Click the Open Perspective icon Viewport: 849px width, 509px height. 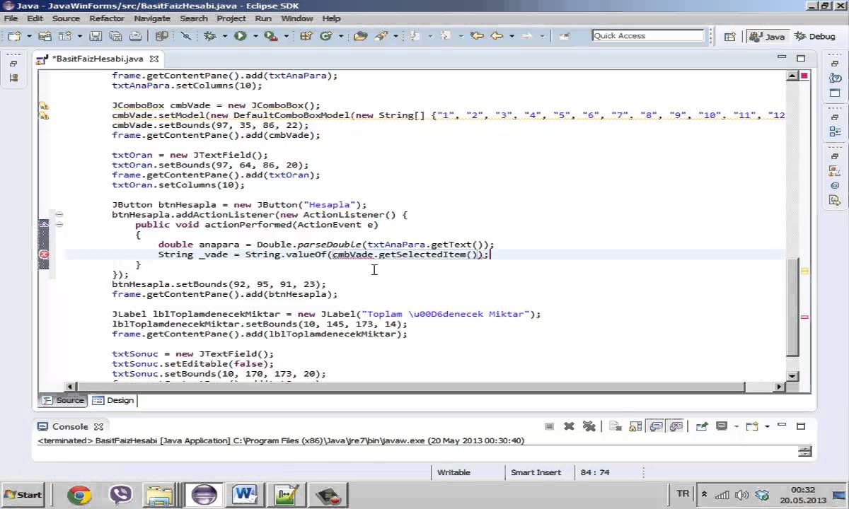click(x=730, y=37)
